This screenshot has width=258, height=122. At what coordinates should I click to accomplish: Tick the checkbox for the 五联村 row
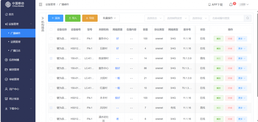[x=51, y=48]
